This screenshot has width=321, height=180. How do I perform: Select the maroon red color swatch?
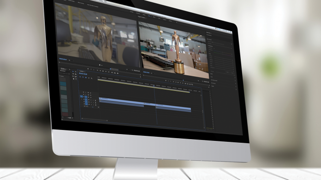pyautogui.click(x=65, y=114)
